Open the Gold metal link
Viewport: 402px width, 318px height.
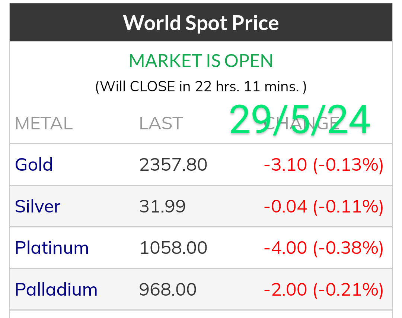pyautogui.click(x=34, y=165)
